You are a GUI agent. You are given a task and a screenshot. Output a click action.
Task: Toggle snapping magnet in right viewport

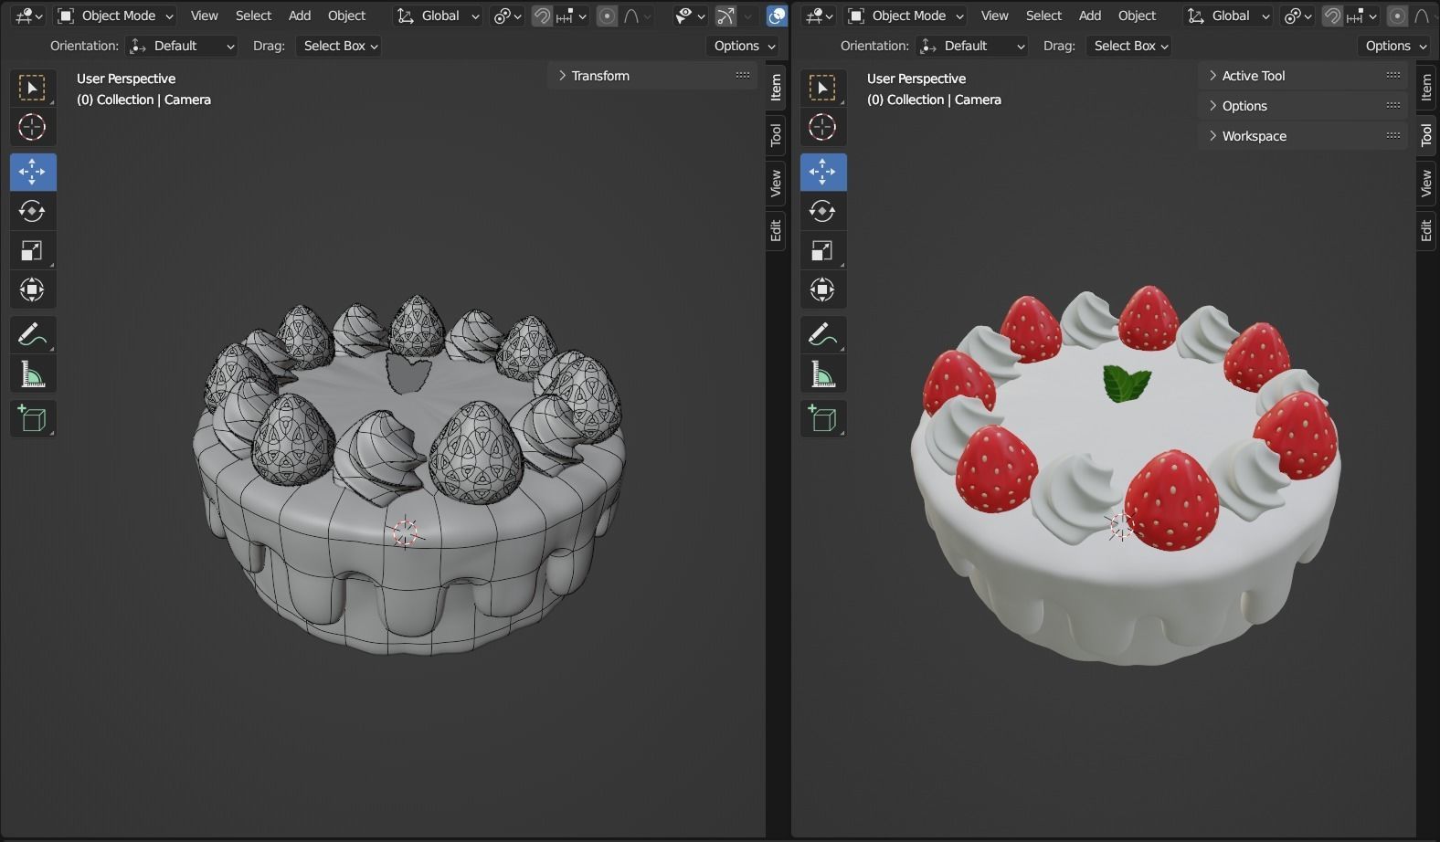(x=1332, y=16)
